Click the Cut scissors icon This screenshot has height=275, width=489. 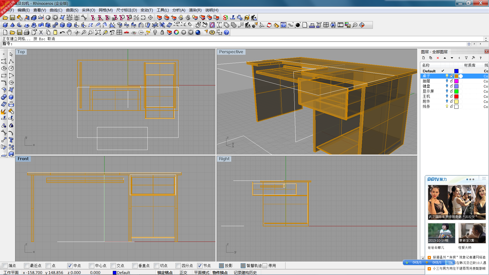coord(41,32)
